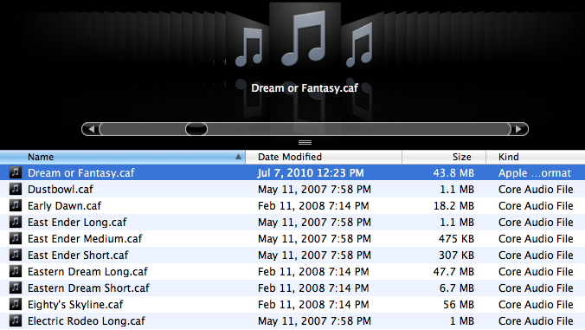The image size is (585, 330).
Task: Sort by the Kind column header
Action: point(536,157)
